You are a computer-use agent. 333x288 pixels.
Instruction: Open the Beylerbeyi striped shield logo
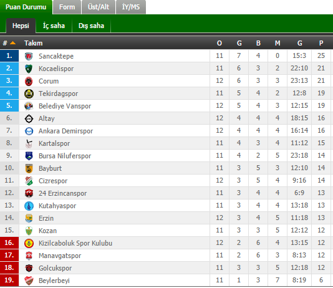[29, 281]
